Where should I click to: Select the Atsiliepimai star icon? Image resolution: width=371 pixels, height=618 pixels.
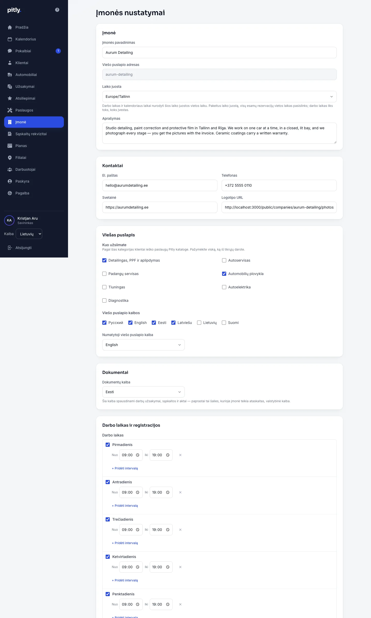[10, 98]
